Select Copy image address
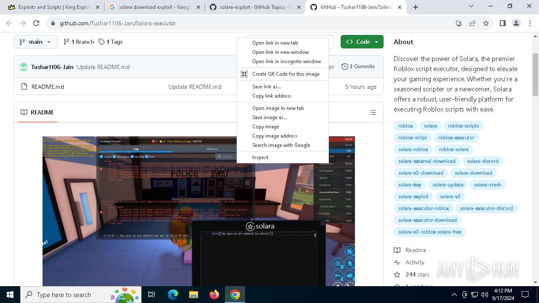Viewport: 539px width, 303px height. click(x=283, y=136)
